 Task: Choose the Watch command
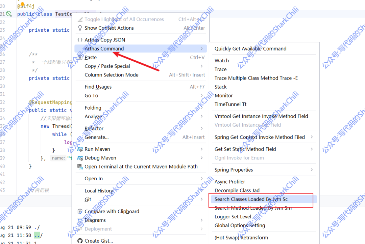pos(264,61)
